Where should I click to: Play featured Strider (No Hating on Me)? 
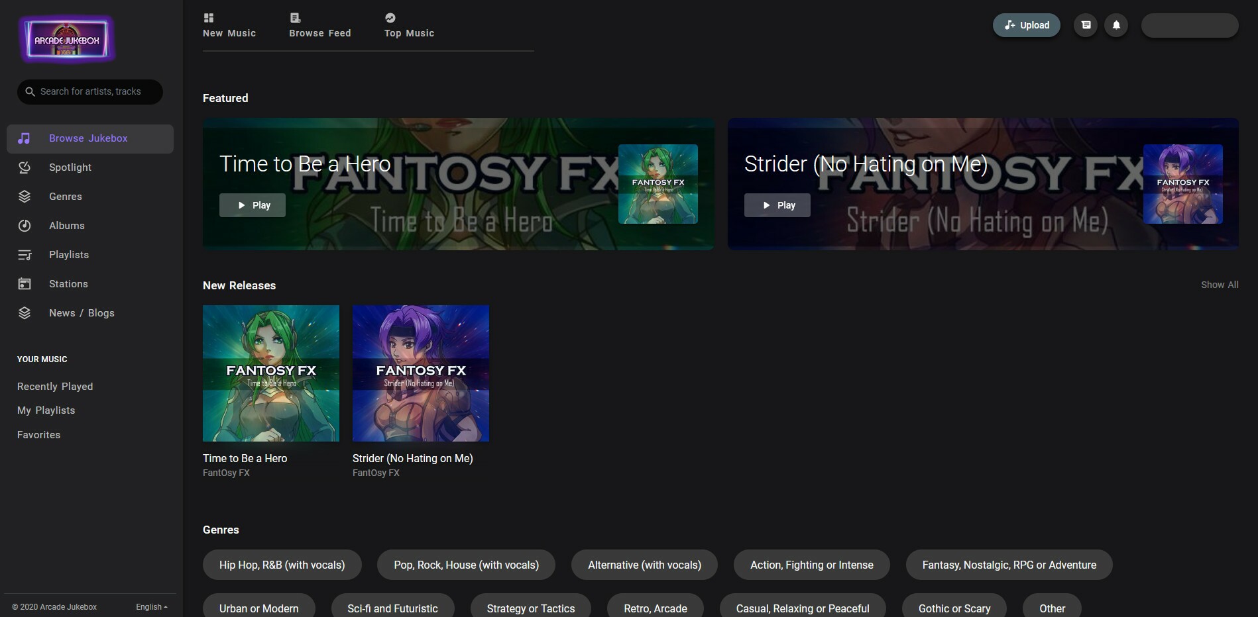pos(777,205)
